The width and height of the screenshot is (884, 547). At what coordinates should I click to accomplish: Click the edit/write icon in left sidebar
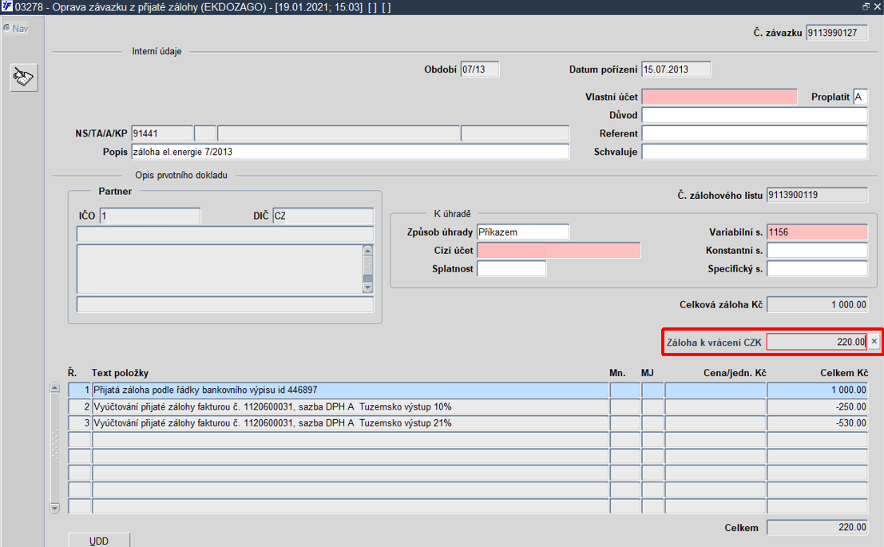[x=24, y=77]
